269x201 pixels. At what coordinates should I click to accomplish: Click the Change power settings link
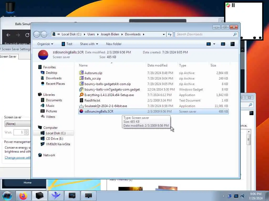pyautogui.click(x=18, y=158)
